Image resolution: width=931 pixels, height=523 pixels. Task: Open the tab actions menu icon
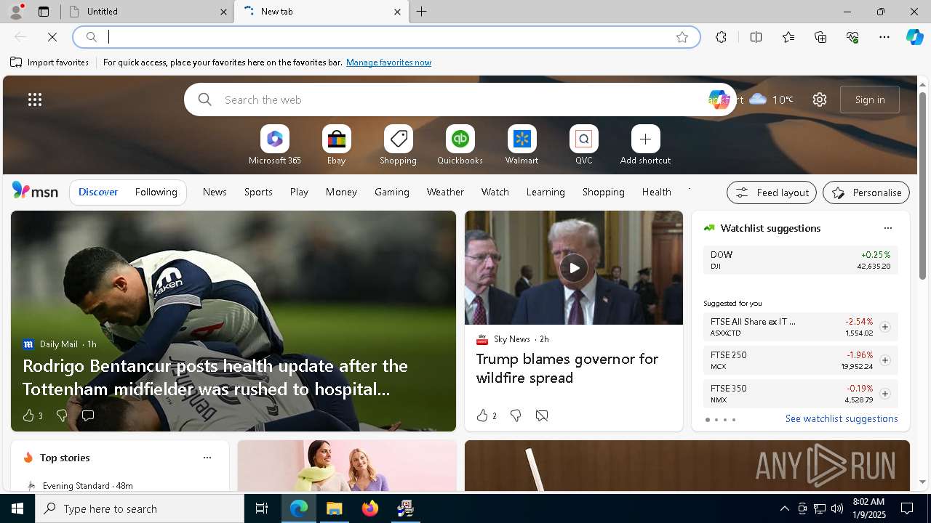[44, 12]
